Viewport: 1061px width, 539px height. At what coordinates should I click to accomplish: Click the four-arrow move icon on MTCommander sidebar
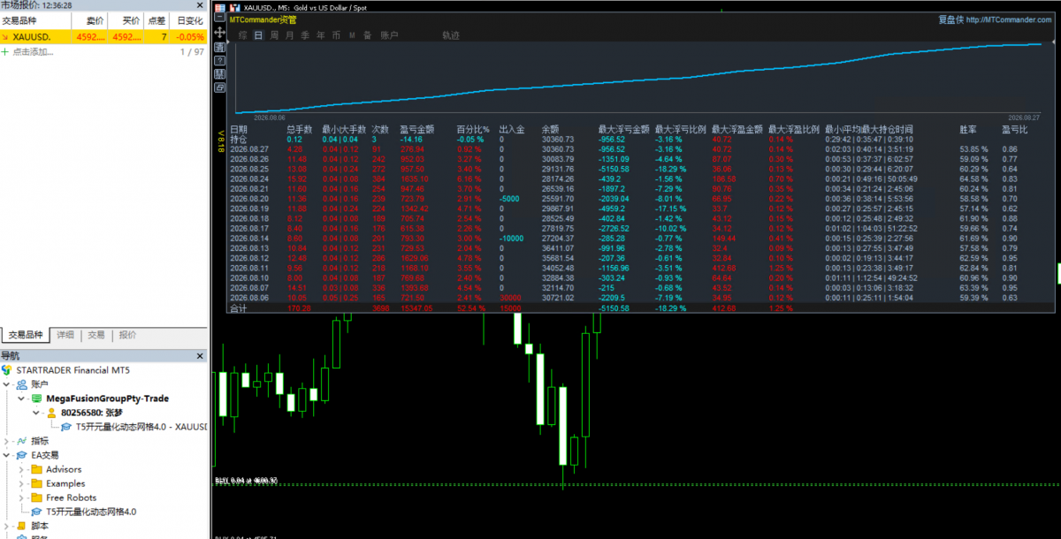(x=219, y=33)
